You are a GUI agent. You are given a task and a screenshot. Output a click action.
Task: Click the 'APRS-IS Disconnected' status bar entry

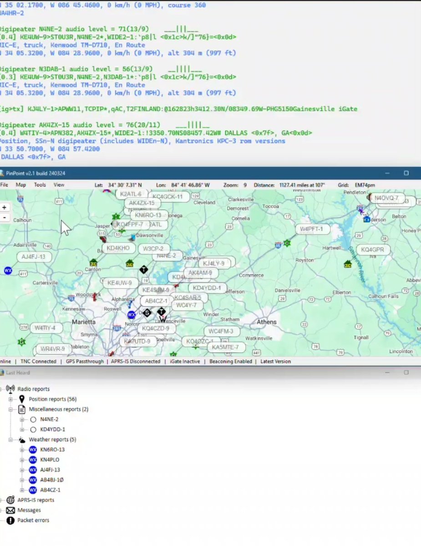(136, 361)
